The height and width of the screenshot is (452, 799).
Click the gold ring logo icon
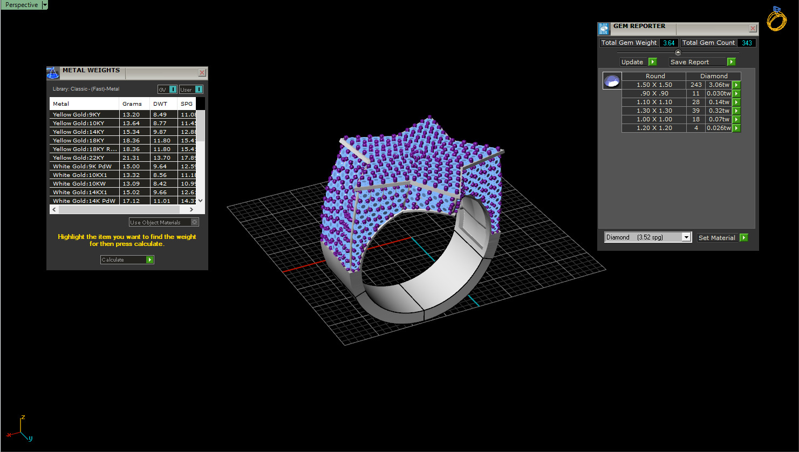coord(777,19)
